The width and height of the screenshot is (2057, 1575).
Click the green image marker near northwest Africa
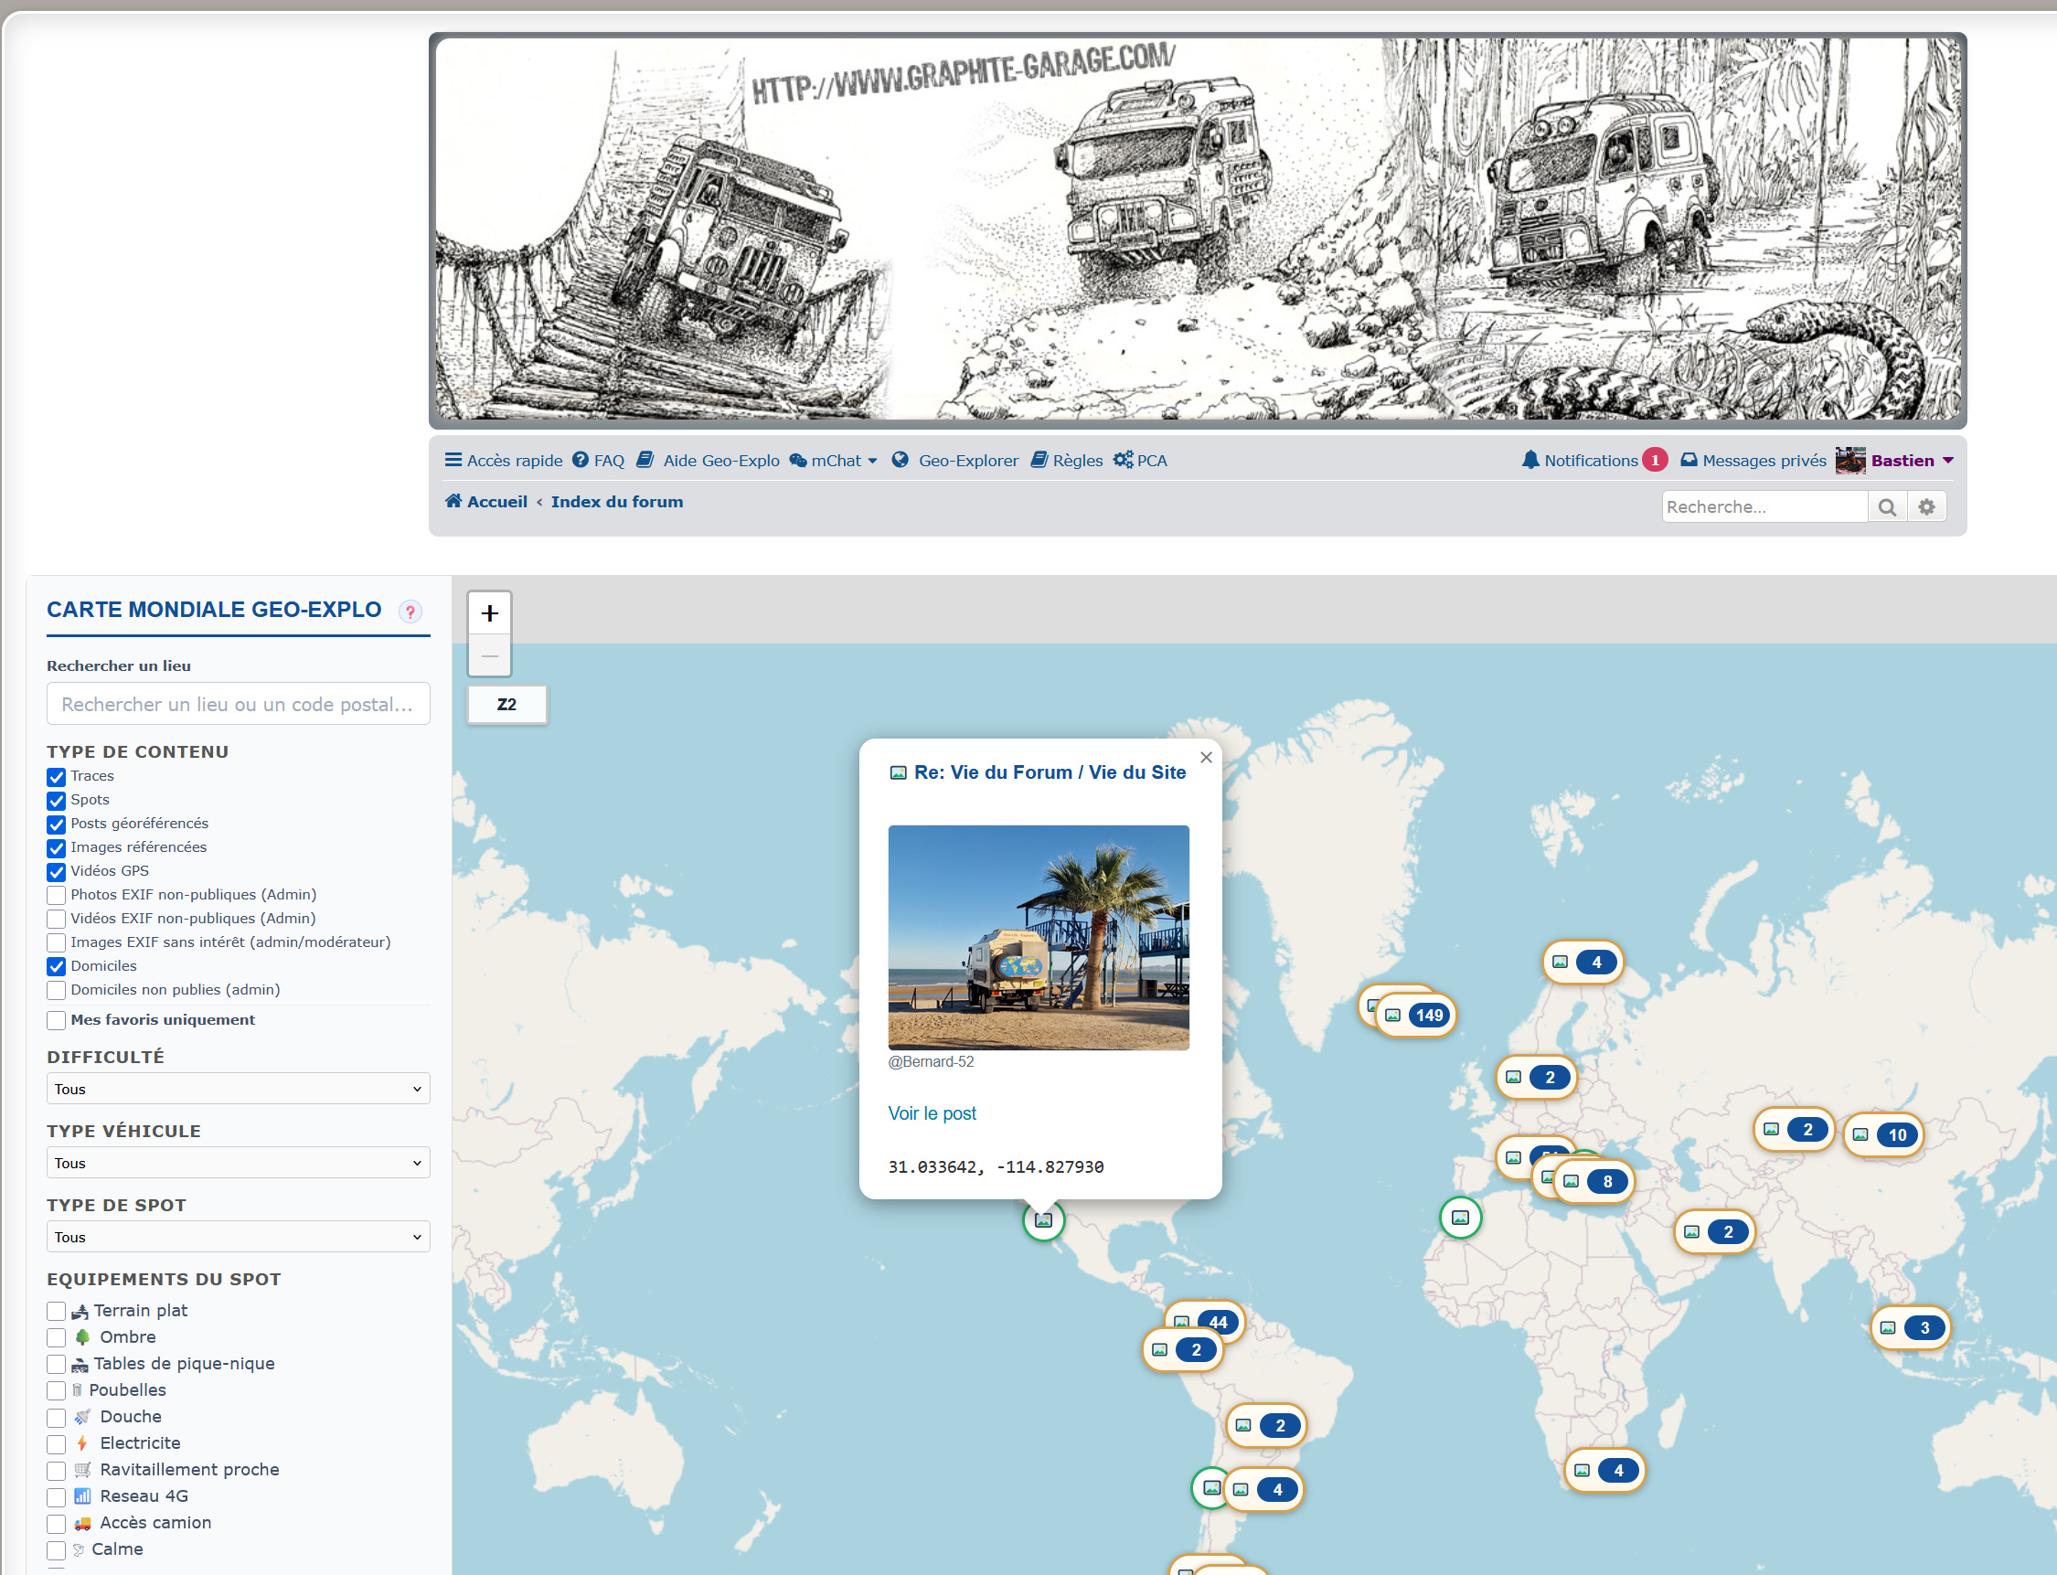[x=1460, y=1218]
